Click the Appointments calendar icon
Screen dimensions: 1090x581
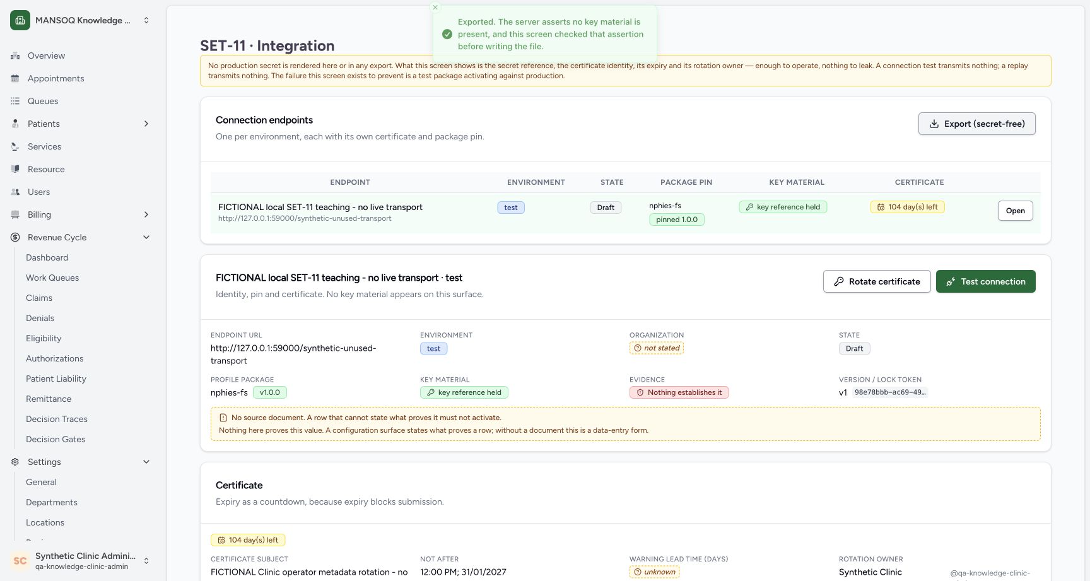pyautogui.click(x=15, y=78)
